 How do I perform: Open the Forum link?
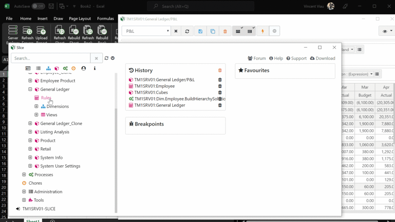(x=257, y=58)
